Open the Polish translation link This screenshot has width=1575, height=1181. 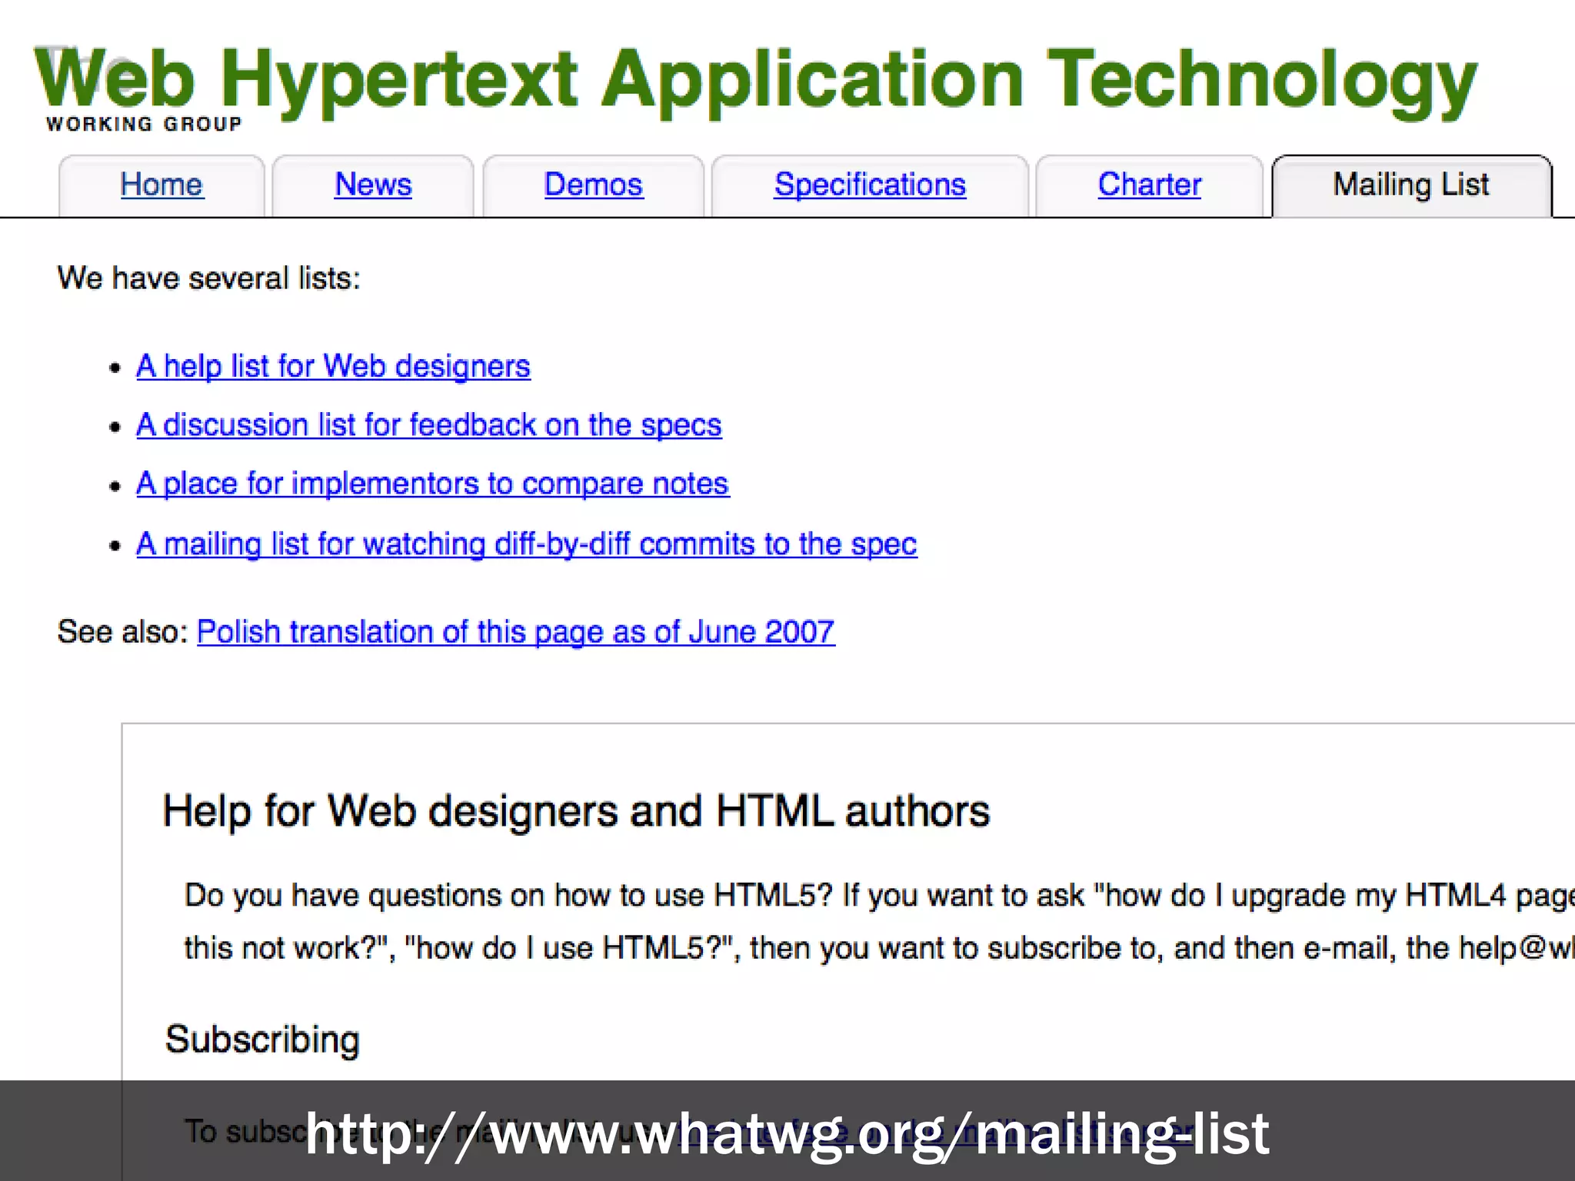tap(515, 632)
